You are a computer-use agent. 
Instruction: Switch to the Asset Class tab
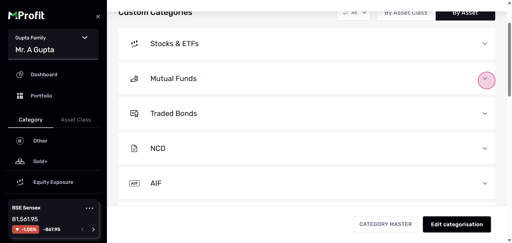point(76,120)
